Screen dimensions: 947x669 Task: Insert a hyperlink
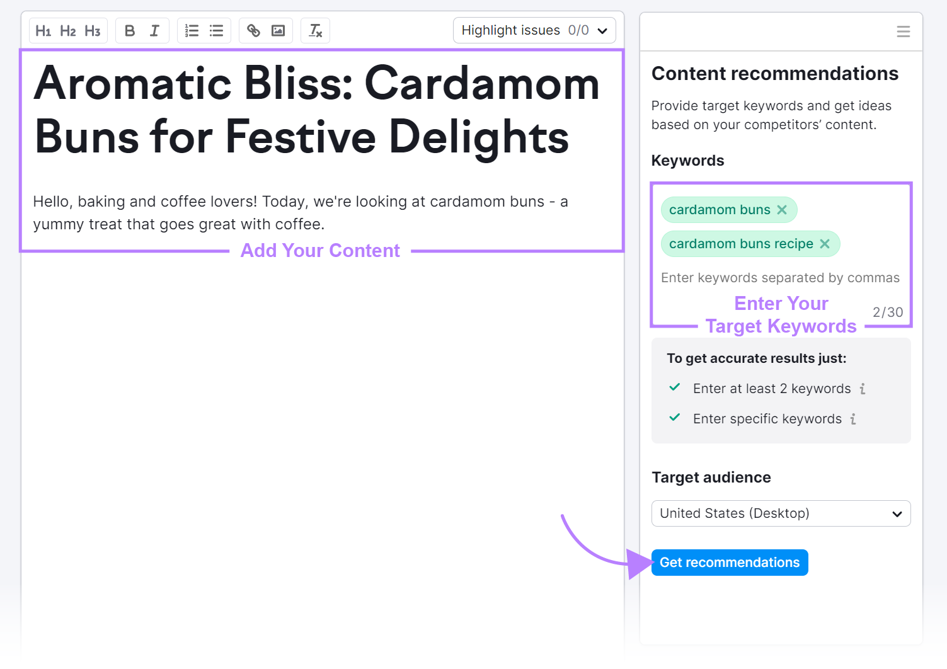click(x=253, y=30)
